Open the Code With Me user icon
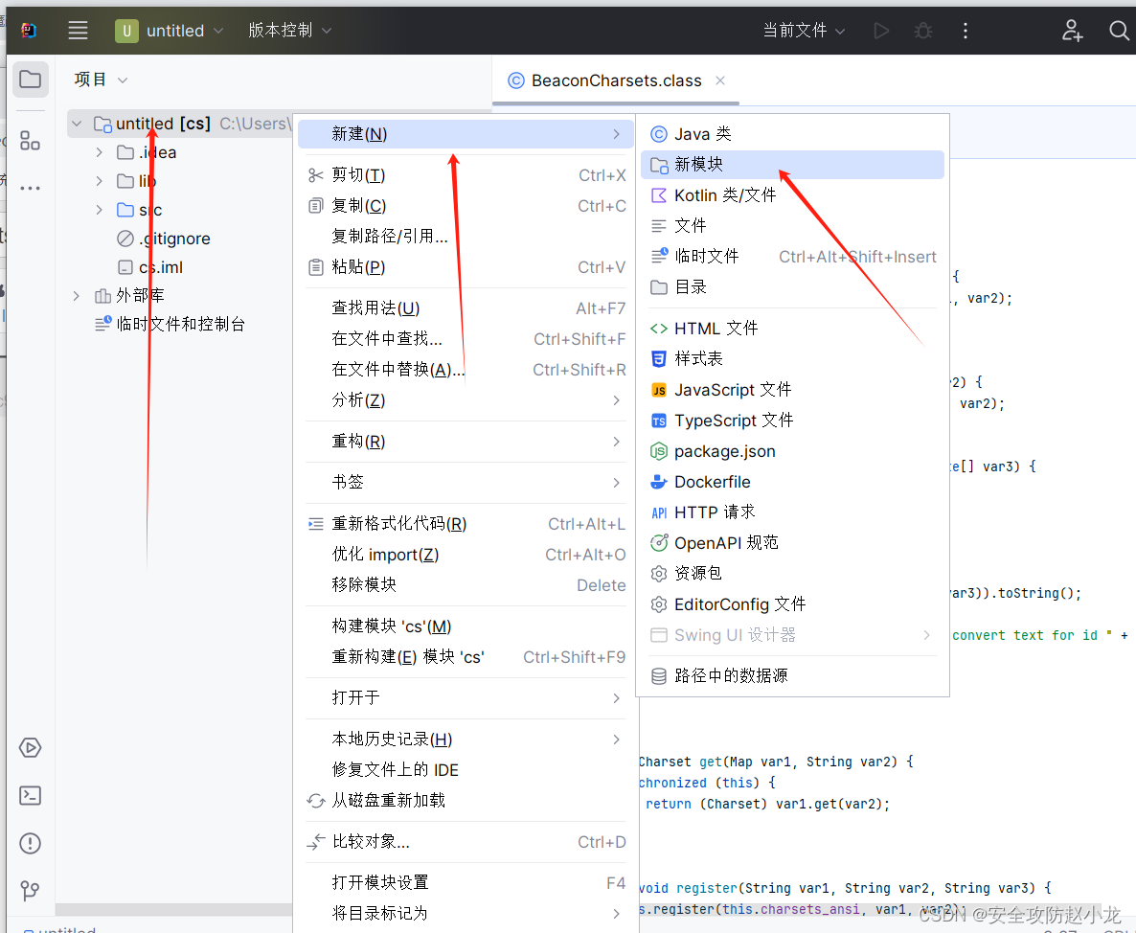 pyautogui.click(x=1072, y=31)
